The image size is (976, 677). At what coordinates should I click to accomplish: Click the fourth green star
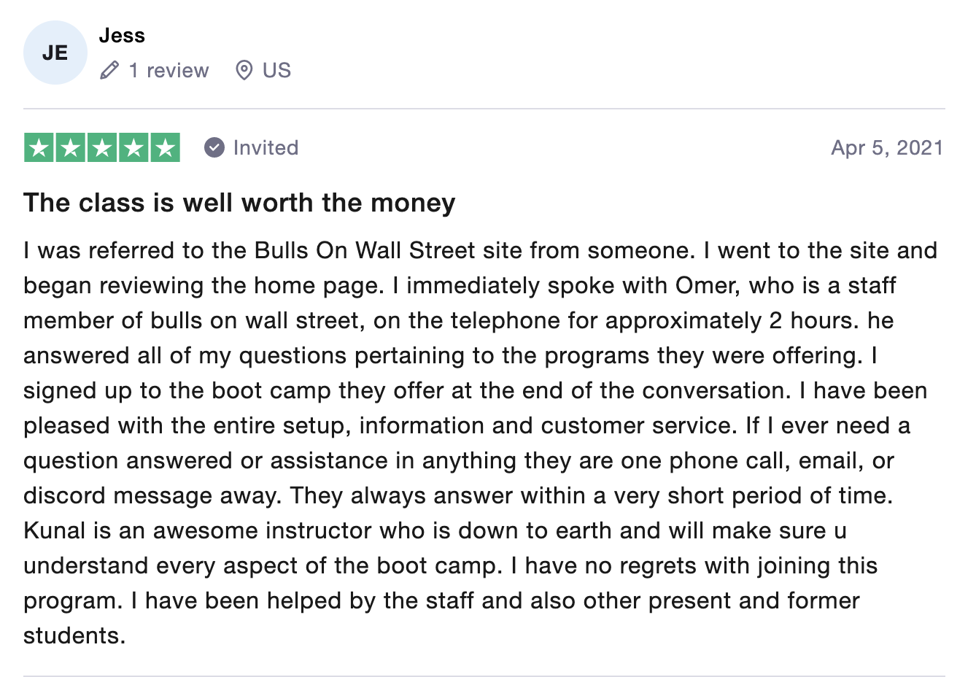click(133, 147)
